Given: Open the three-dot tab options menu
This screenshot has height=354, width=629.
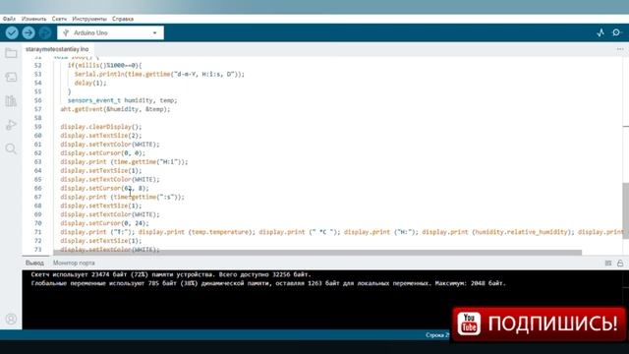Looking at the screenshot, I should pyautogui.click(x=620, y=49).
